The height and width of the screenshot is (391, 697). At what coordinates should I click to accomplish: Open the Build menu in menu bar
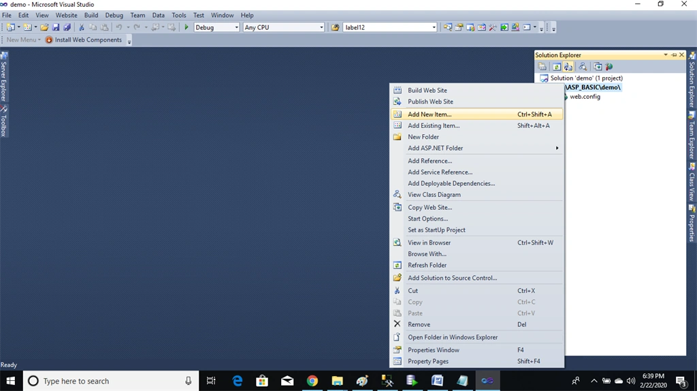pos(91,15)
